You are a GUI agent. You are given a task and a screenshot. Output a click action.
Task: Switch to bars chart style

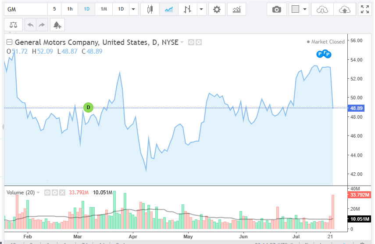click(x=188, y=9)
